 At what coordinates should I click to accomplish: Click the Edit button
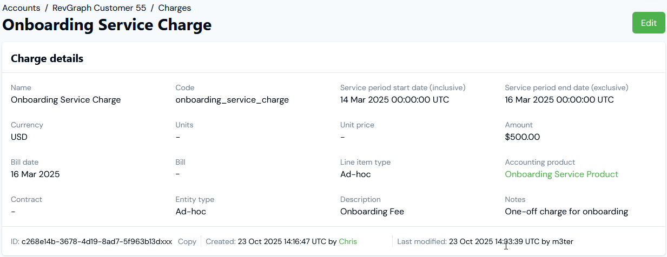pos(648,23)
